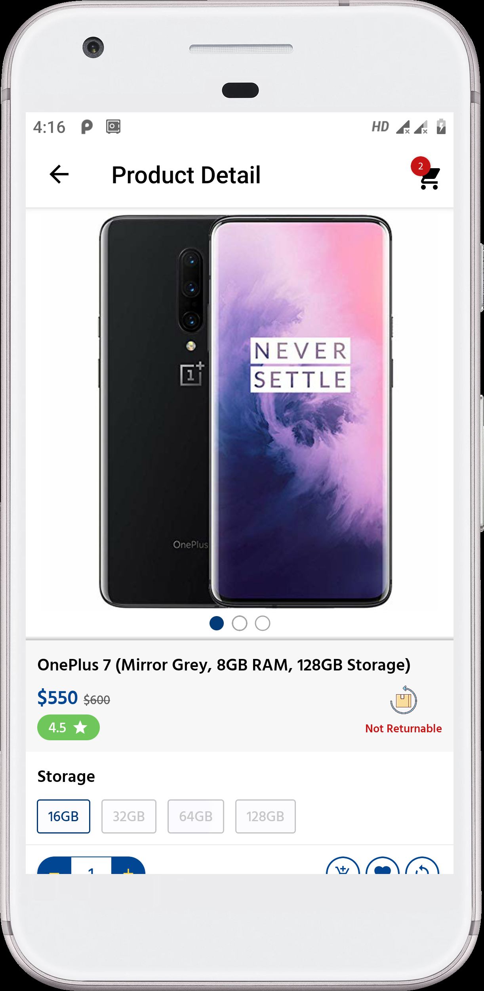The width and height of the screenshot is (484, 991).
Task: Tap the quantity field showing 1
Action: point(91,866)
